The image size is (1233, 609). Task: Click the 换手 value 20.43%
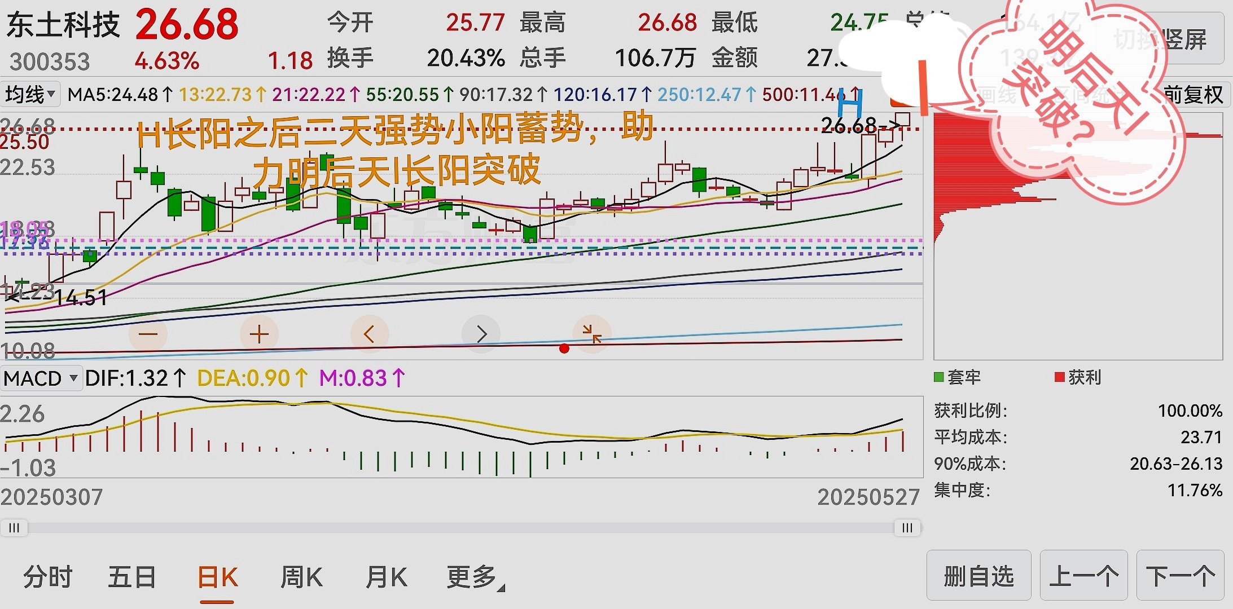pyautogui.click(x=466, y=58)
